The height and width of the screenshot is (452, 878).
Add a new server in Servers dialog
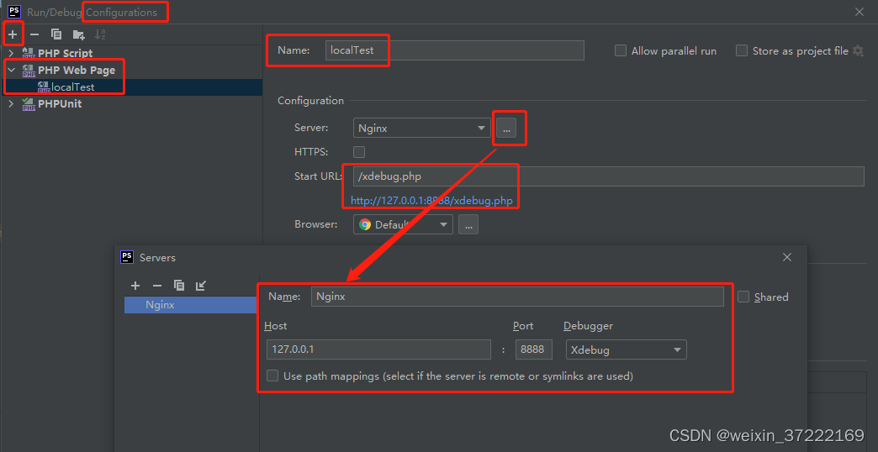tap(135, 286)
